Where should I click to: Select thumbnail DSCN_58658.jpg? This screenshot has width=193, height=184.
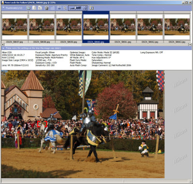pyautogui.click(x=41, y=27)
